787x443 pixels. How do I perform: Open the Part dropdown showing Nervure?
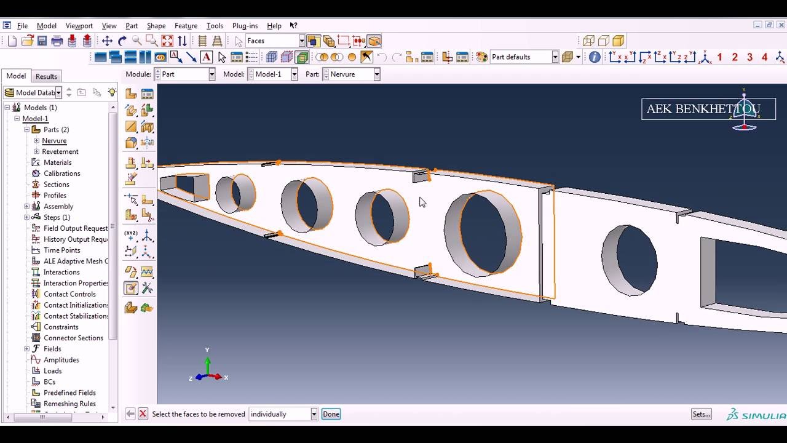(x=376, y=74)
